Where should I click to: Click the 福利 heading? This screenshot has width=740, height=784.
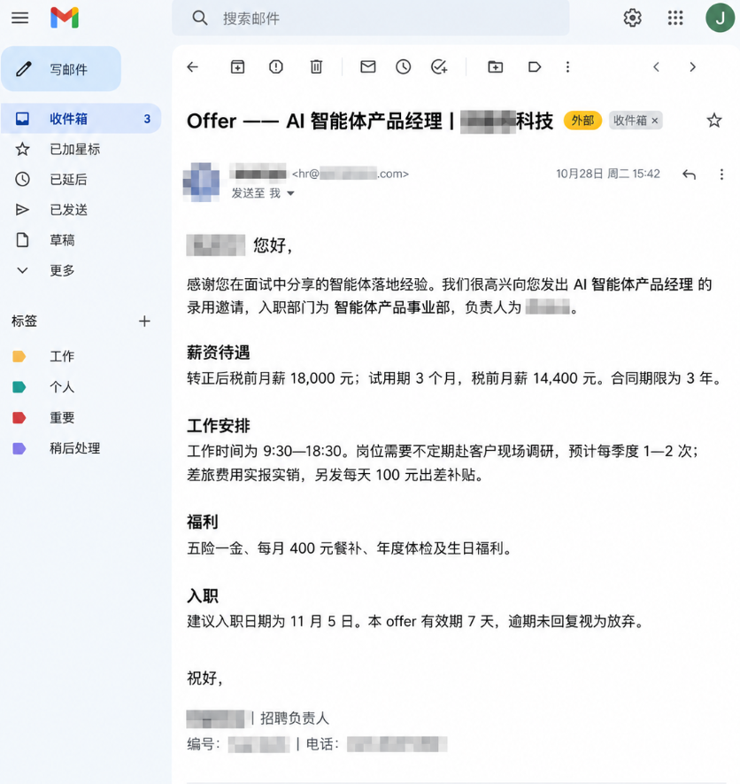point(203,522)
